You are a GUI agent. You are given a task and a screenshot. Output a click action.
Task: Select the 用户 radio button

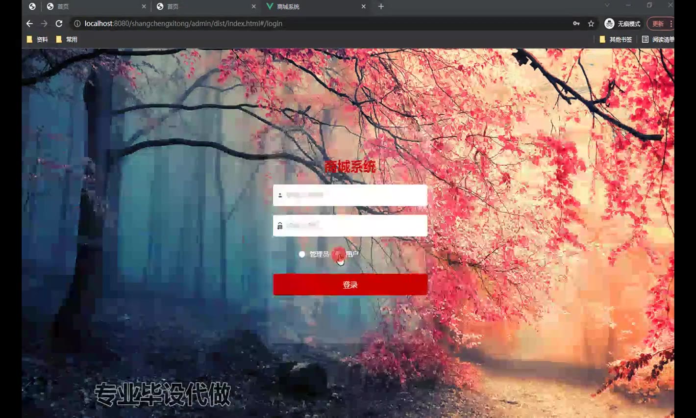(338, 254)
